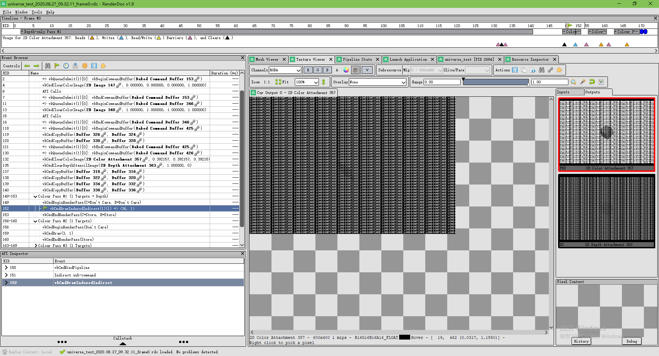Open Debug from the Pixel Context panel

[632, 341]
